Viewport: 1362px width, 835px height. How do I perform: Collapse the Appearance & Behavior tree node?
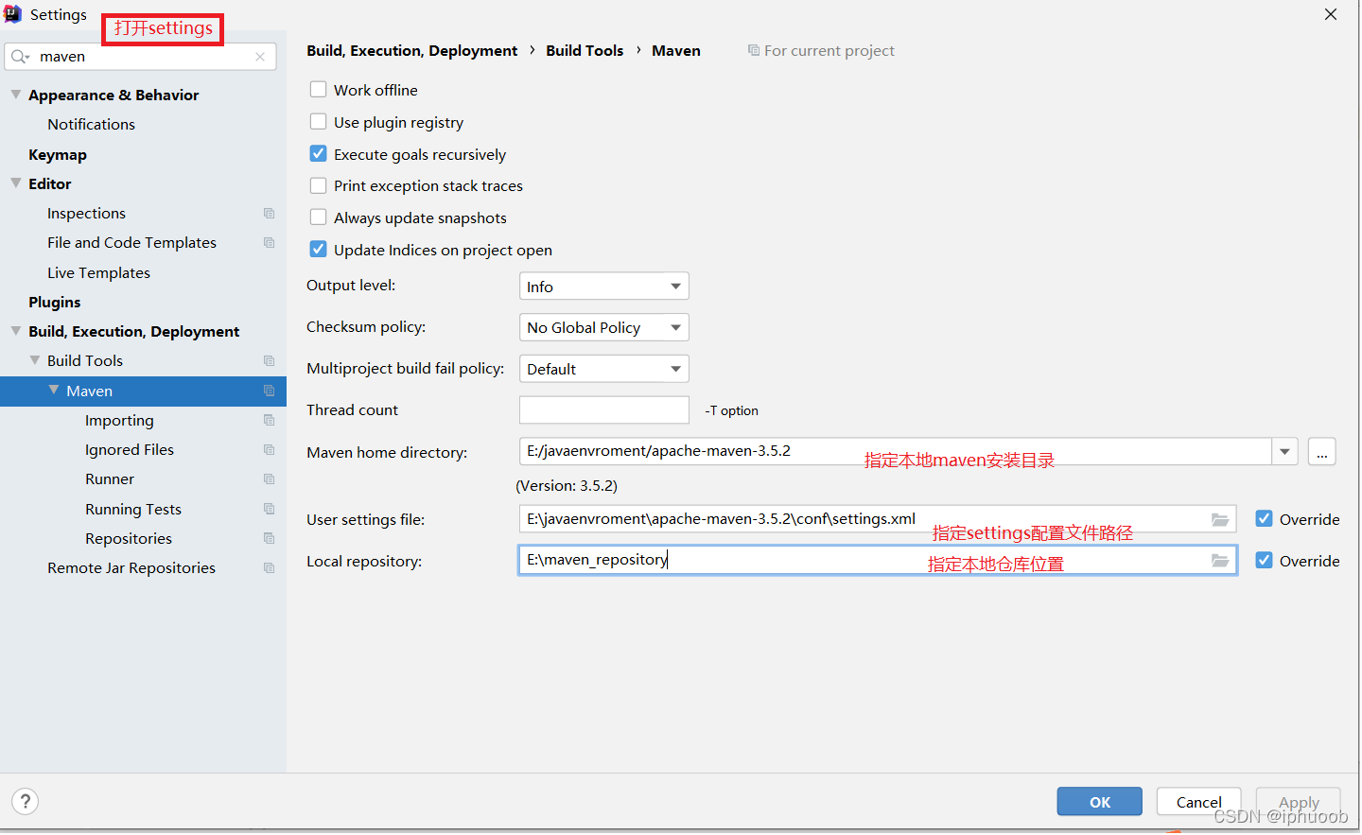[16, 95]
